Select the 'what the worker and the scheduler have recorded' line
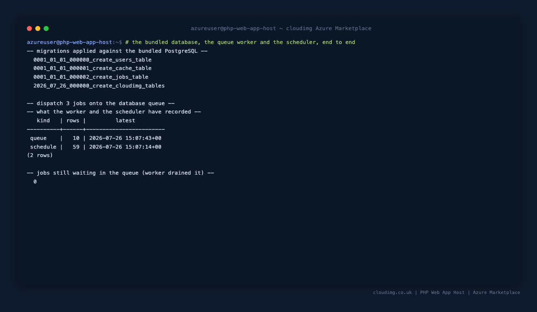537x312 pixels. pyautogui.click(x=114, y=112)
